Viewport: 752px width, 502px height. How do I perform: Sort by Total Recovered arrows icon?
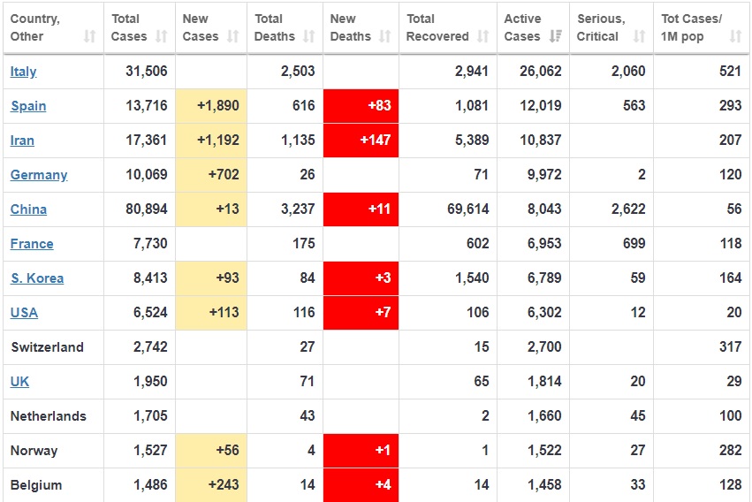482,36
